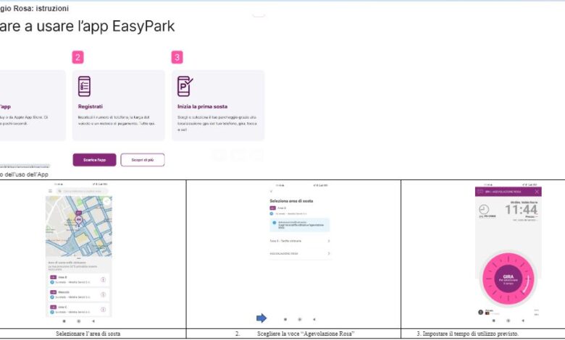This screenshot has width=565, height=340.
Task: Click the clock icon on the timer screen
Action: click(x=483, y=209)
